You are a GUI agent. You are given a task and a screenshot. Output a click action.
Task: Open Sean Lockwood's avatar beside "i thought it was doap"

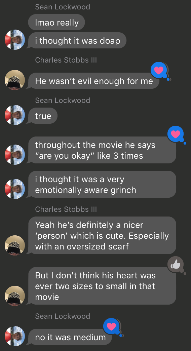15,40
